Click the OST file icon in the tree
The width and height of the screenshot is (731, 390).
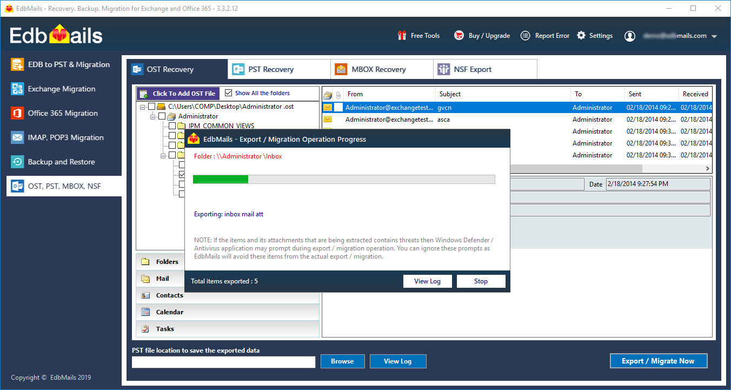[161, 107]
